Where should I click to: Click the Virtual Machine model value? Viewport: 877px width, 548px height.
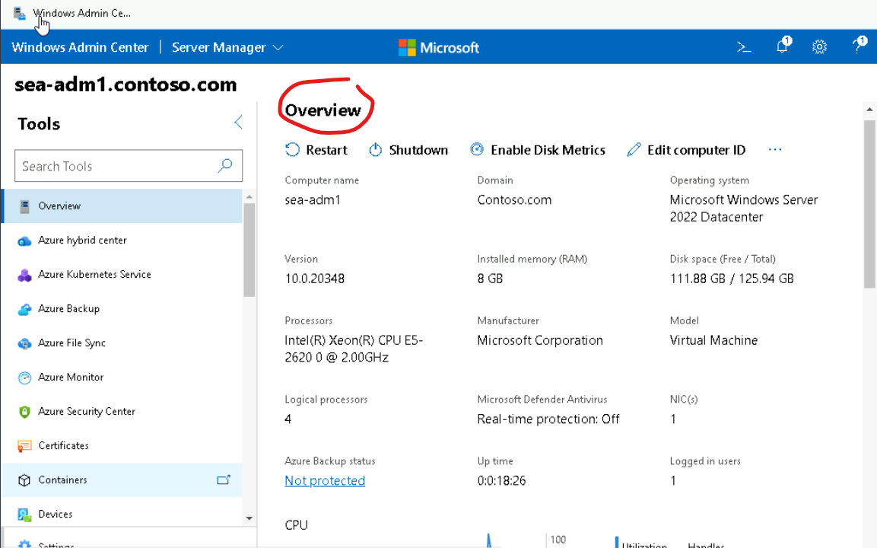[x=713, y=340]
